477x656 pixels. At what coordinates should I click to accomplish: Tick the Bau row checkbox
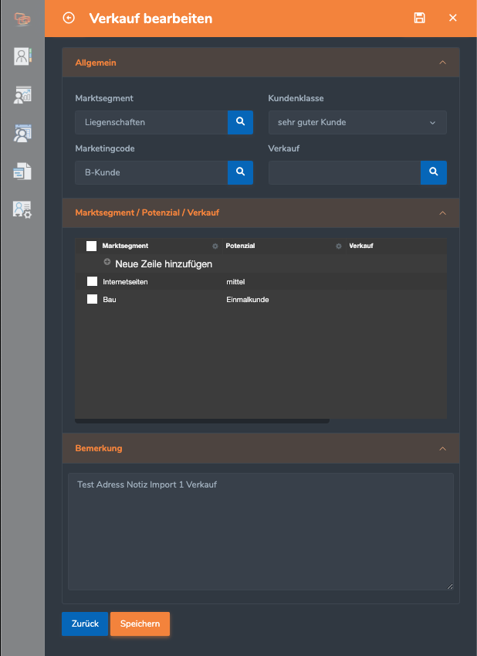coord(92,299)
